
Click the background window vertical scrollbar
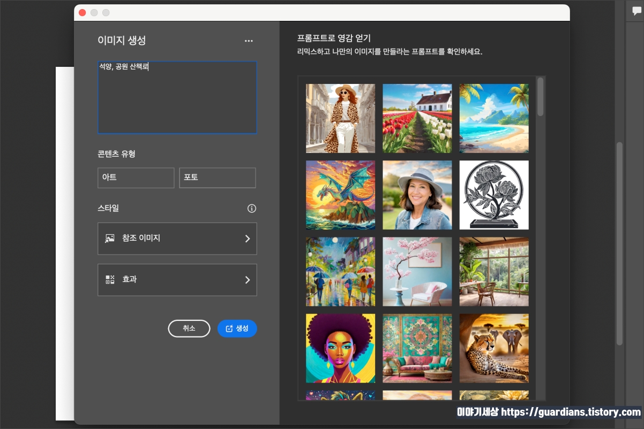[619, 243]
